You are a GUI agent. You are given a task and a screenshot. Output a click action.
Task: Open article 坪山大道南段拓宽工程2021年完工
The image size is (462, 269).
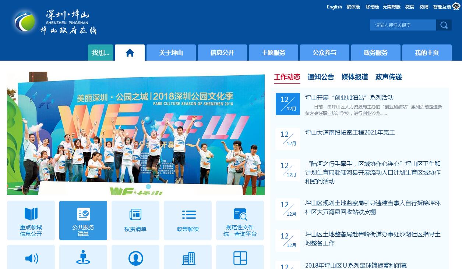coord(350,133)
